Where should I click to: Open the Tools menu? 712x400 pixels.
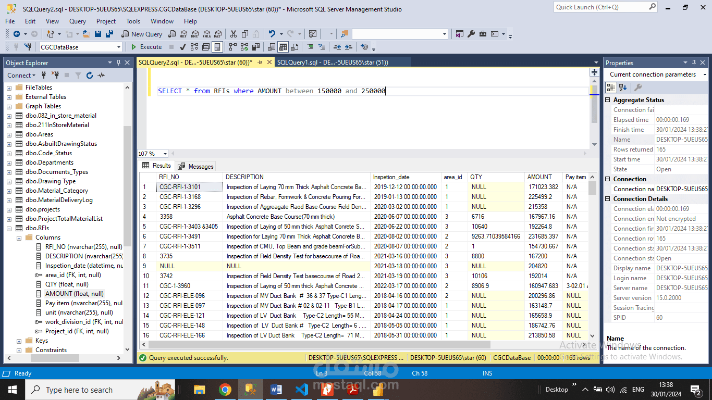[133, 21]
